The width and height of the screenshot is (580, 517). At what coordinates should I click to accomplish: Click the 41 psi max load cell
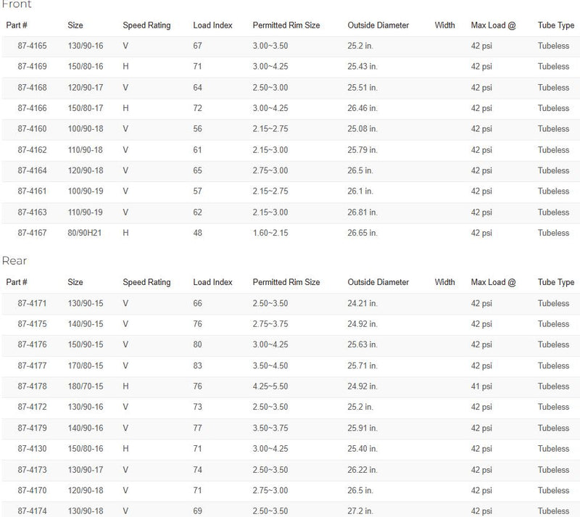[x=484, y=386]
